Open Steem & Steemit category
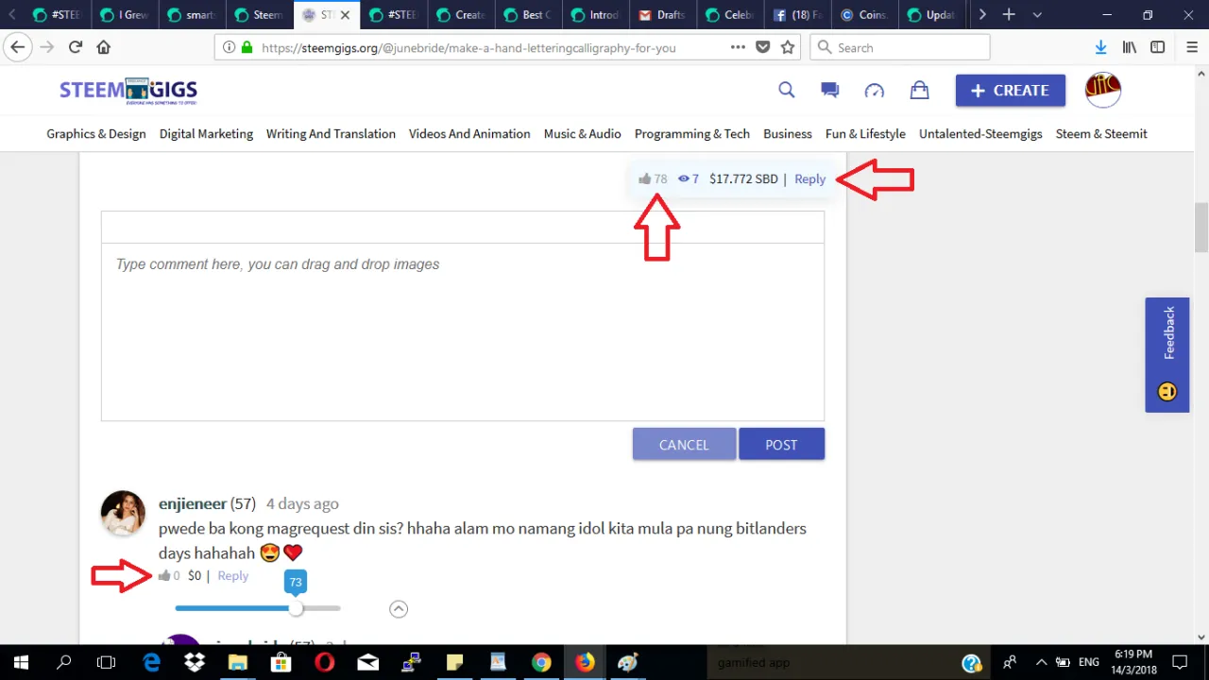The width and height of the screenshot is (1209, 680). [x=1101, y=134]
